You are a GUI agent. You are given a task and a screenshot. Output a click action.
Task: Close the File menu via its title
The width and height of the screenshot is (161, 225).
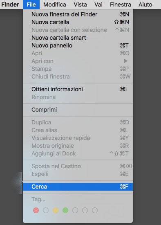31,4
